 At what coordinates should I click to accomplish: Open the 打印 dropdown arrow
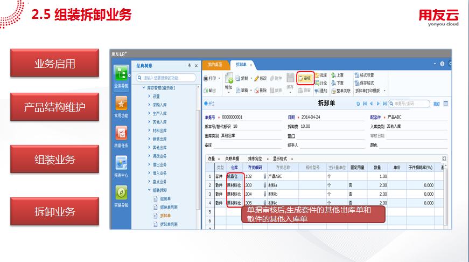tap(219, 79)
